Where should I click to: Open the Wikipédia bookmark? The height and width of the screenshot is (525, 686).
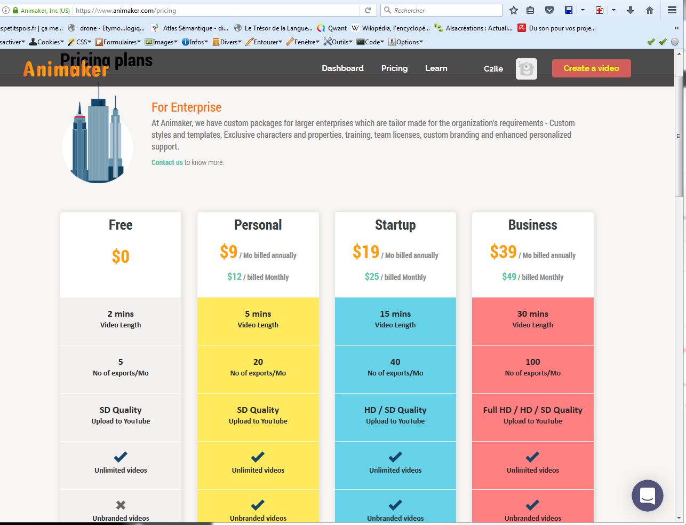[x=390, y=28]
